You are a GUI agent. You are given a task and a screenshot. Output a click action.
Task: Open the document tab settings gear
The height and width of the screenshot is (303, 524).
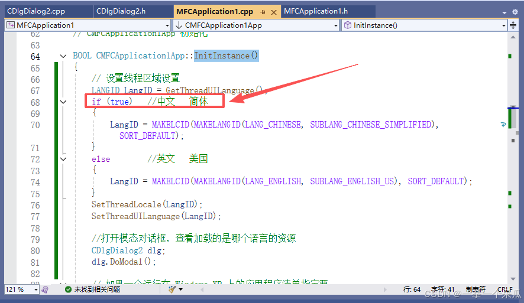click(515, 12)
